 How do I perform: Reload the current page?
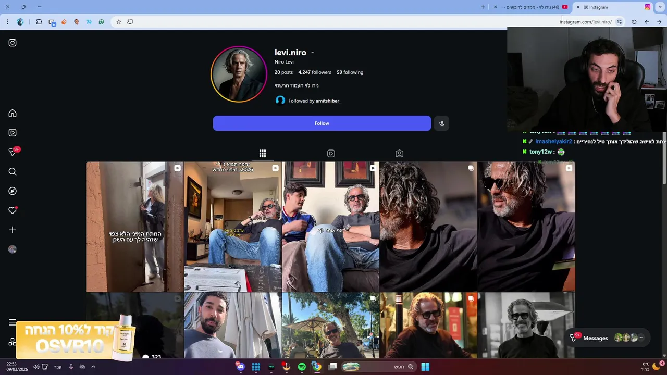click(x=634, y=22)
